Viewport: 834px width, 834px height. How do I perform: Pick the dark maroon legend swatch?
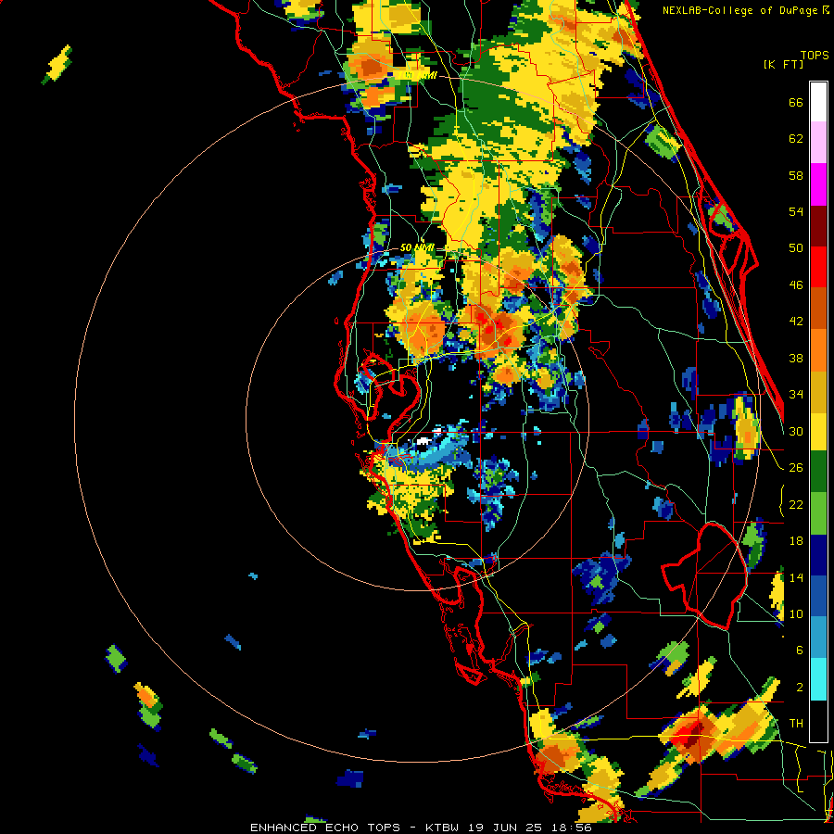818,226
